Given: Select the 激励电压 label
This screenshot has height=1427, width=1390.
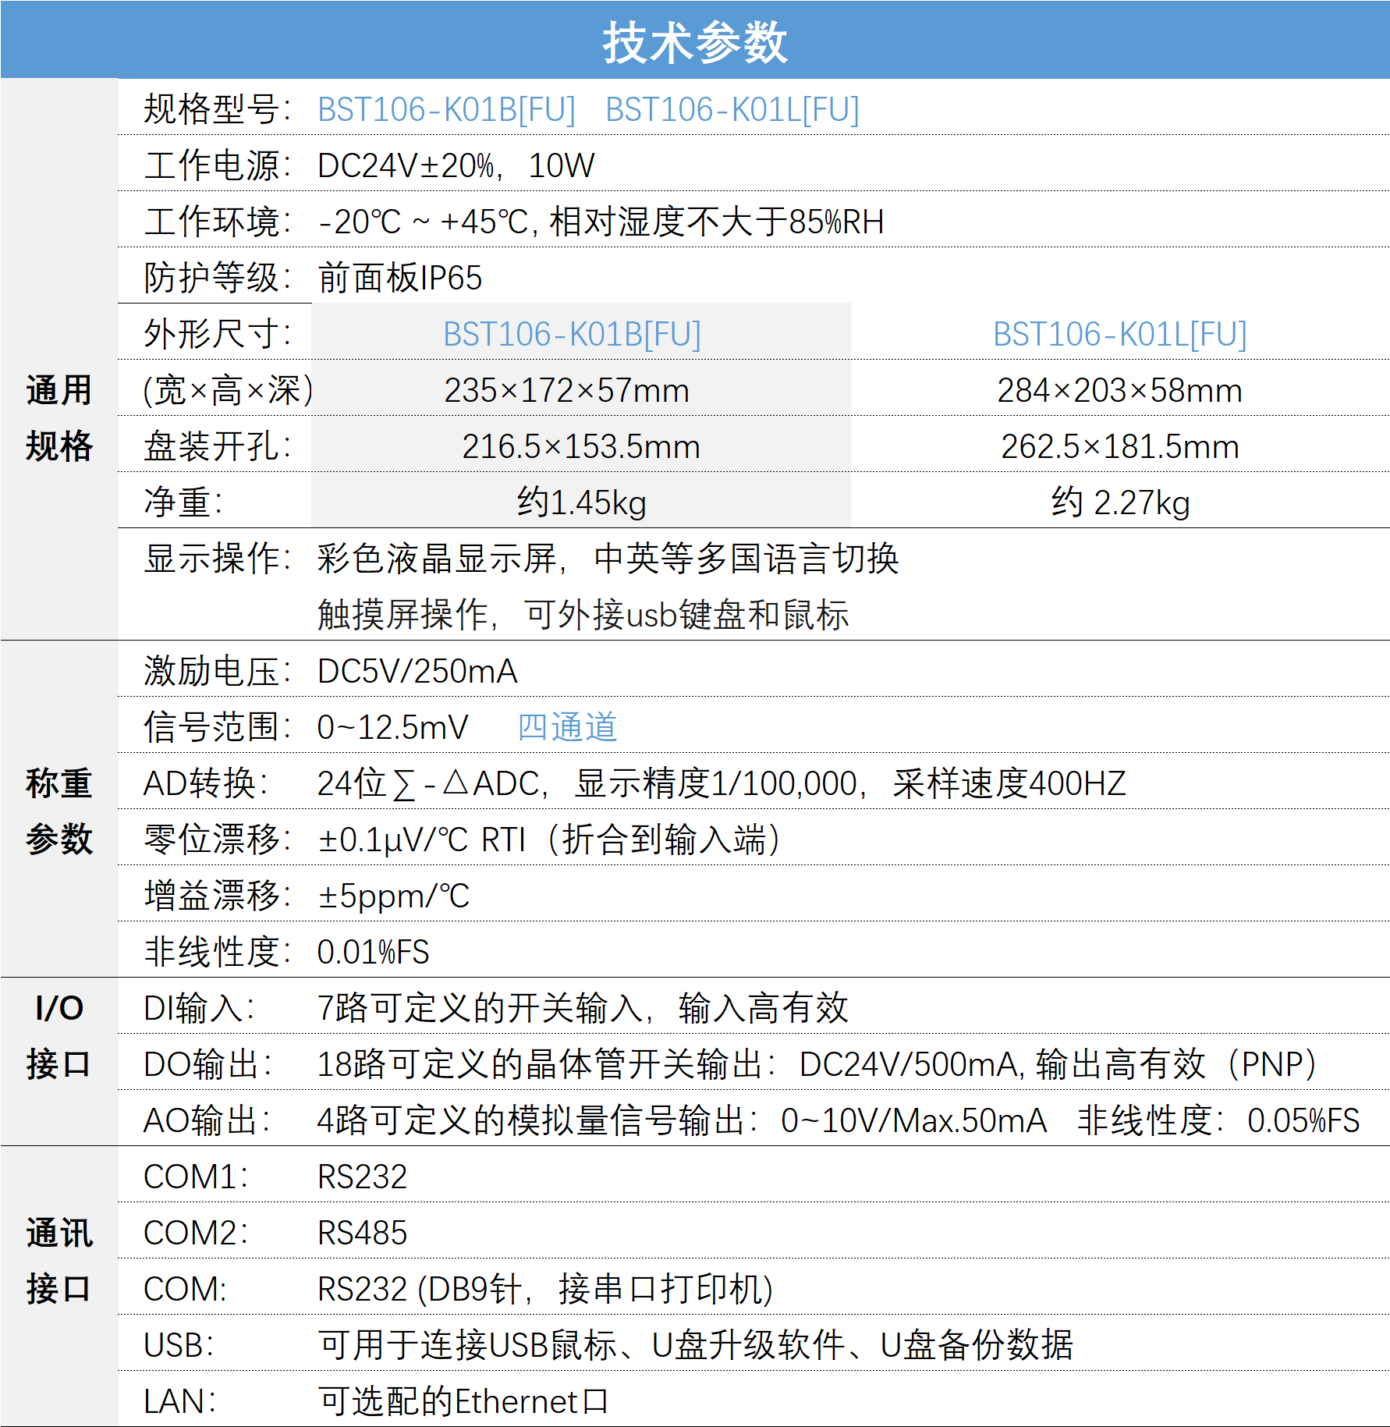Looking at the screenshot, I should click(x=217, y=671).
